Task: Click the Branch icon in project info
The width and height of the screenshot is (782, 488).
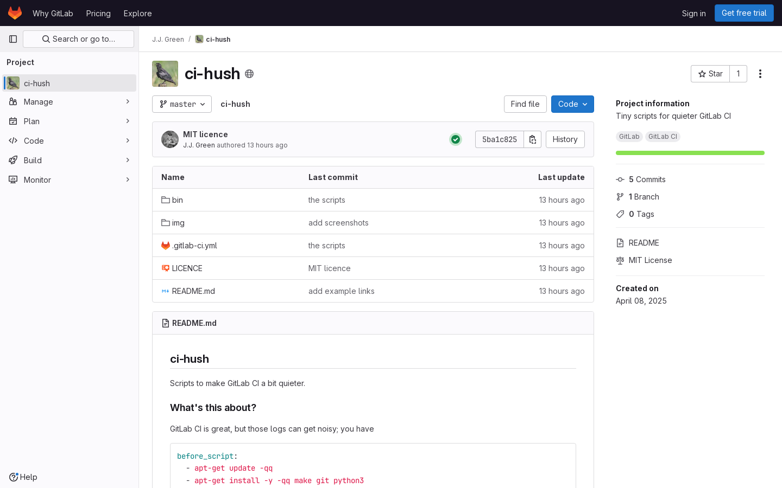Action: tap(620, 197)
